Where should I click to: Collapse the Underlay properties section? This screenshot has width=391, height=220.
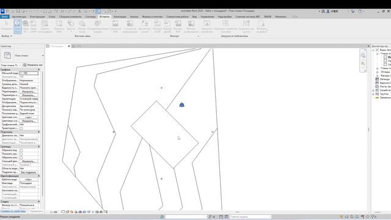pos(38,132)
